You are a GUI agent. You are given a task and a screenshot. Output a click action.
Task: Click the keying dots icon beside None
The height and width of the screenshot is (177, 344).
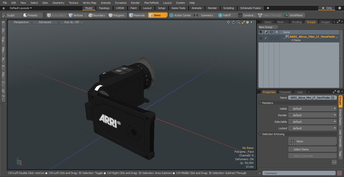coord(292,141)
